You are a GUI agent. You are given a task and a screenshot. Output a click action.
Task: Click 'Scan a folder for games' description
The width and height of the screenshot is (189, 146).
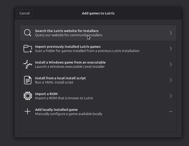(x=87, y=51)
